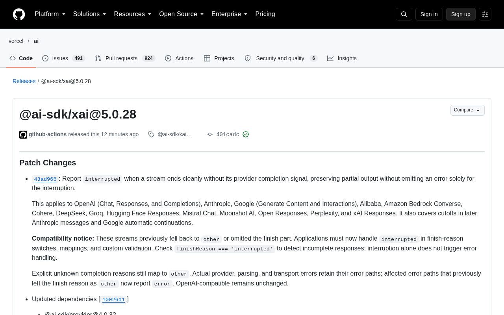This screenshot has width=504, height=315.
Task: Expand the Solutions menu
Action: point(90,14)
